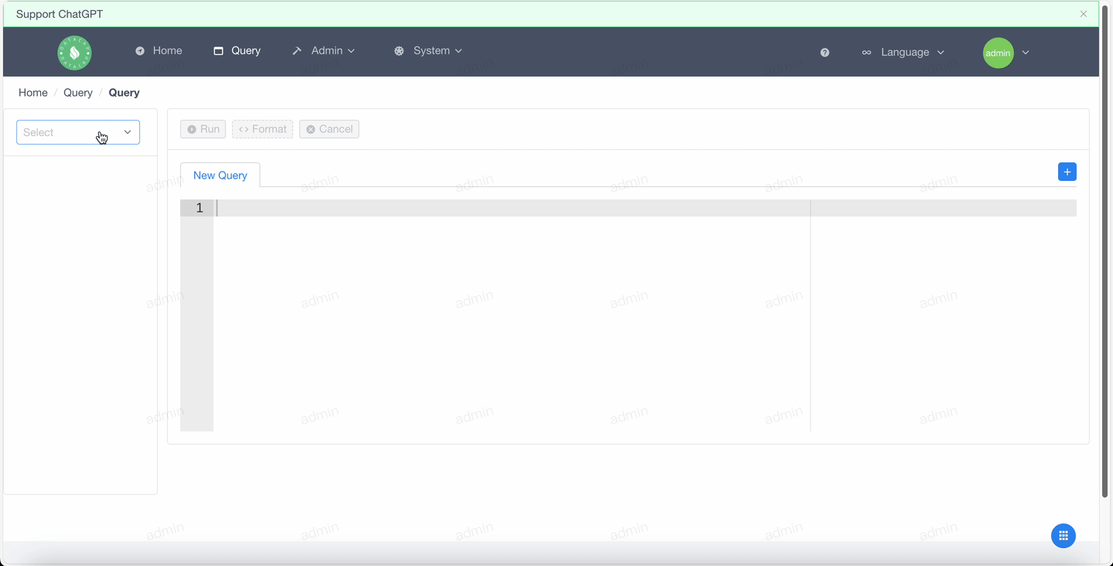Switch to the New Query tab
The image size is (1113, 566).
(x=220, y=175)
